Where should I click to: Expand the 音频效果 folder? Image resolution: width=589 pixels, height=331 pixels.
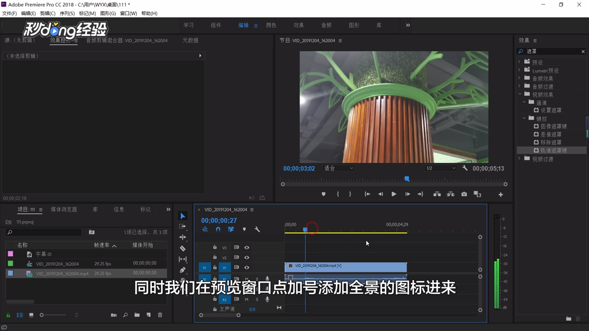pyautogui.click(x=520, y=78)
